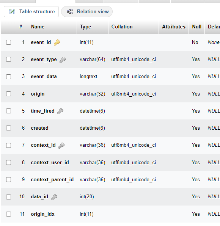Viewport: 220px width, 226px height.
Task: Click the varchar(64) type cell
Action: point(93,60)
